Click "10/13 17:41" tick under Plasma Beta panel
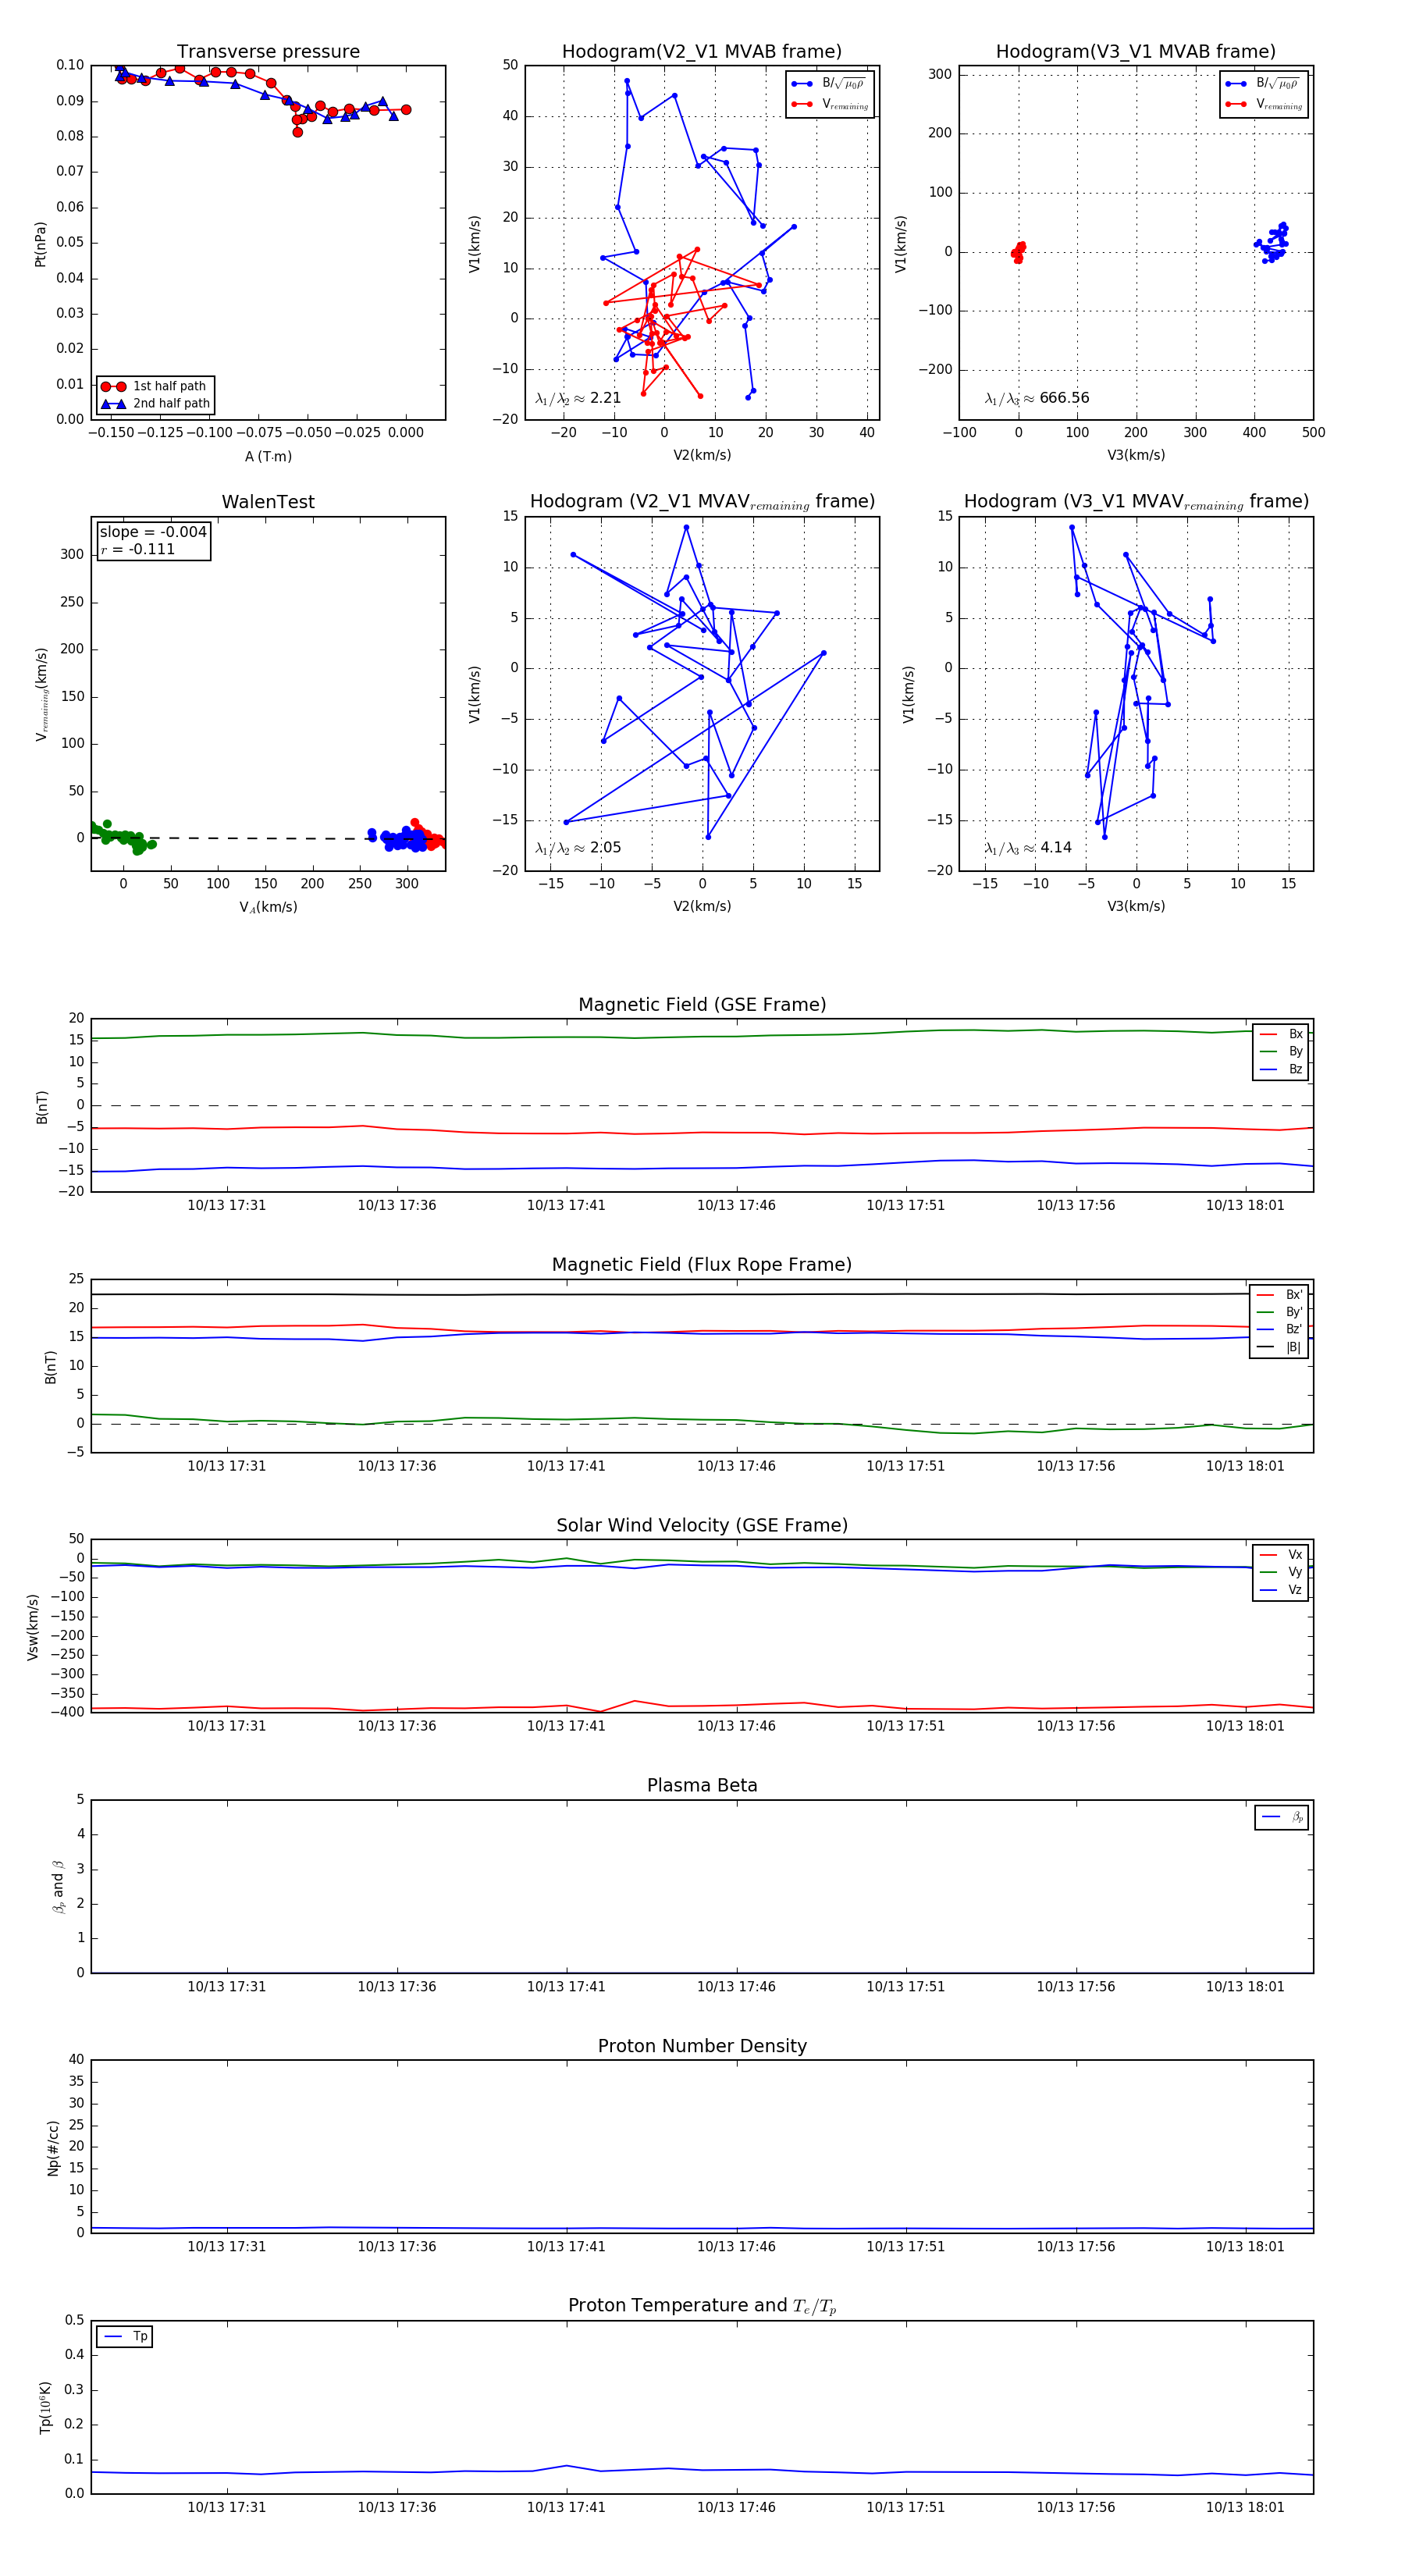 click(566, 1987)
